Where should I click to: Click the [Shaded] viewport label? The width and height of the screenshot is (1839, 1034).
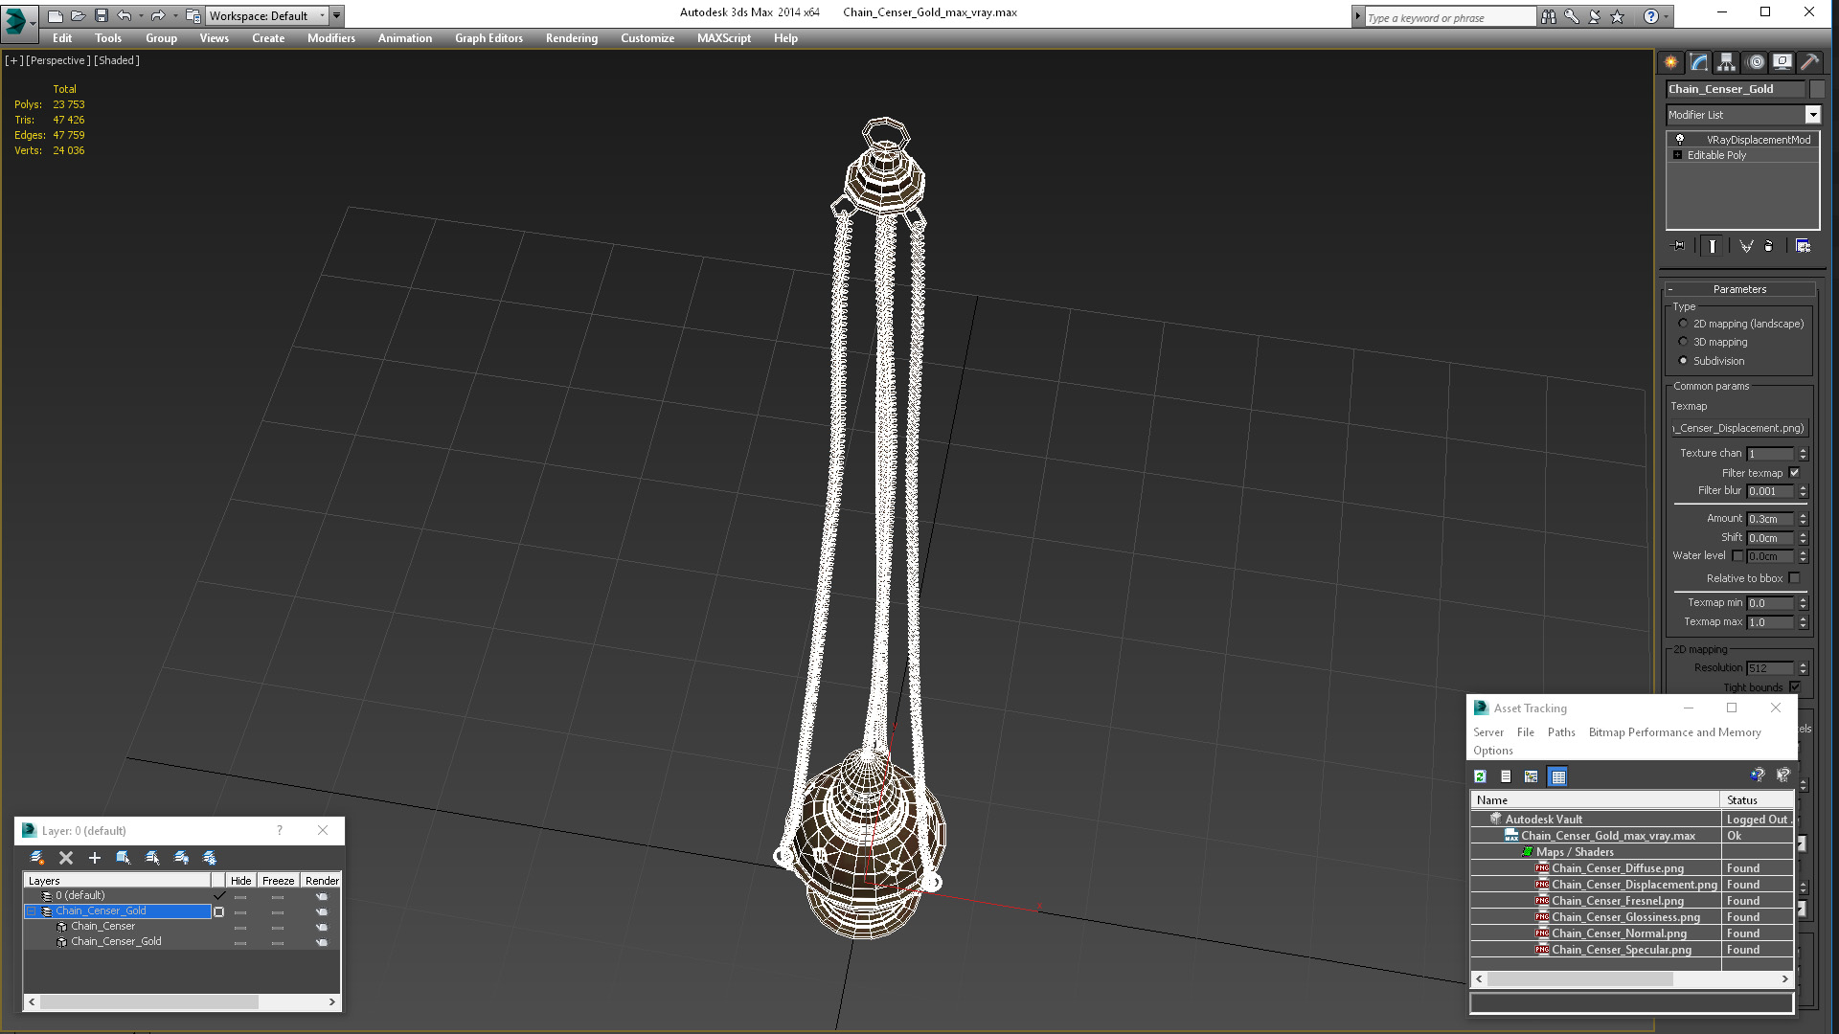click(117, 60)
